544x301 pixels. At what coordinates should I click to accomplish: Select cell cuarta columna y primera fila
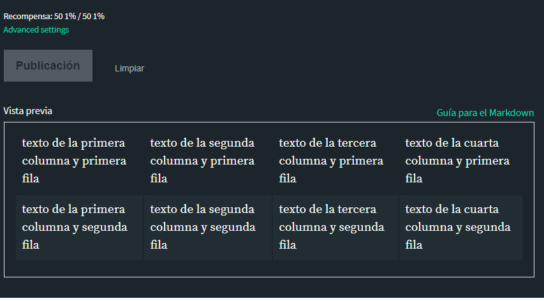pos(460,161)
